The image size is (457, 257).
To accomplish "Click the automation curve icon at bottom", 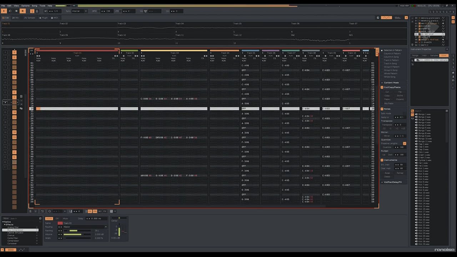I will pos(22,250).
